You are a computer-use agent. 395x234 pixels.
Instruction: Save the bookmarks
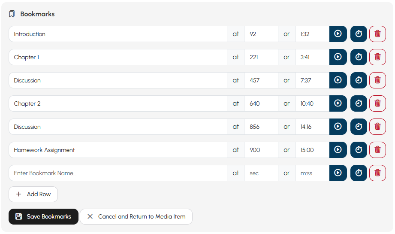tap(43, 216)
